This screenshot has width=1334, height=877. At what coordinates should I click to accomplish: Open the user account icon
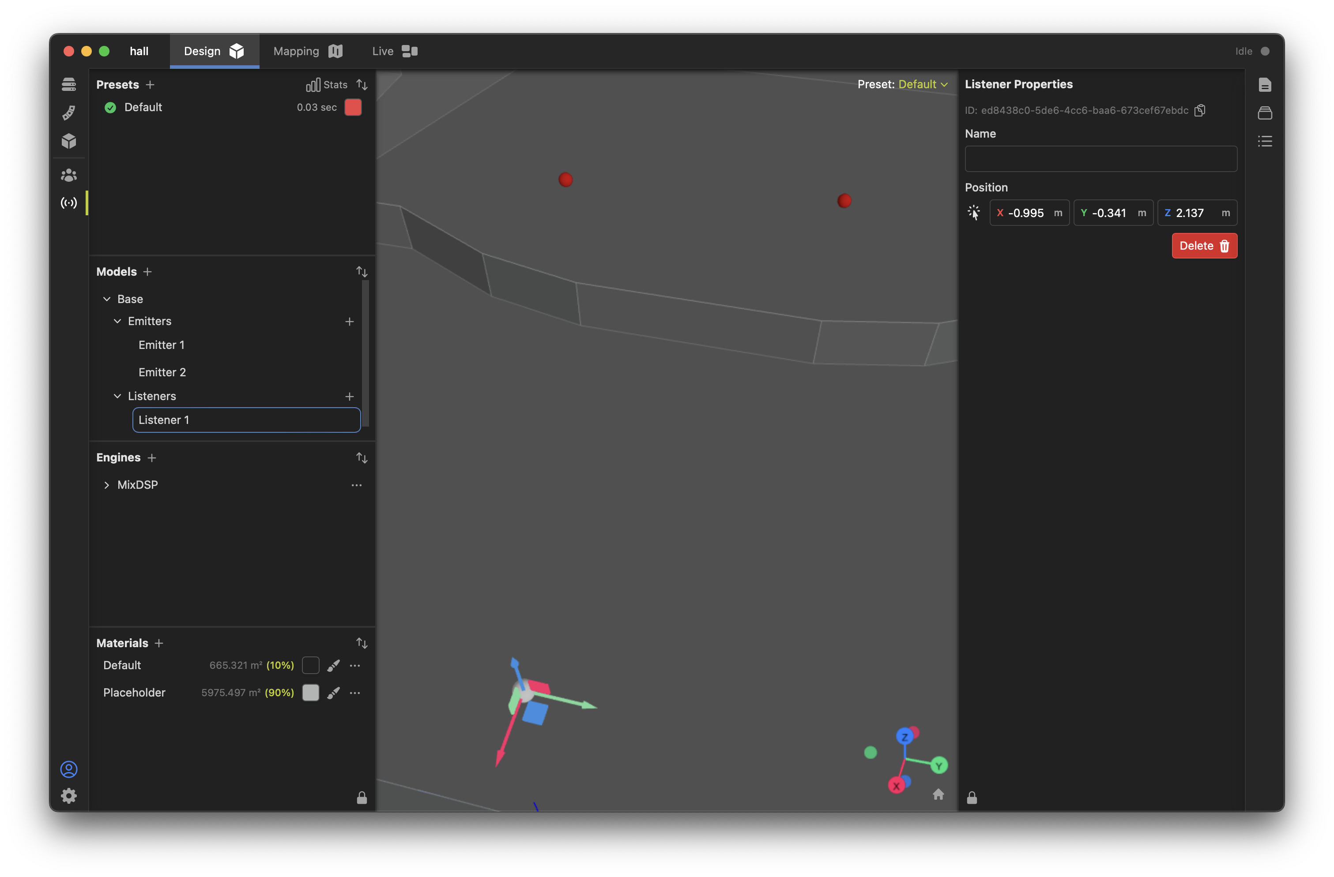tap(69, 769)
